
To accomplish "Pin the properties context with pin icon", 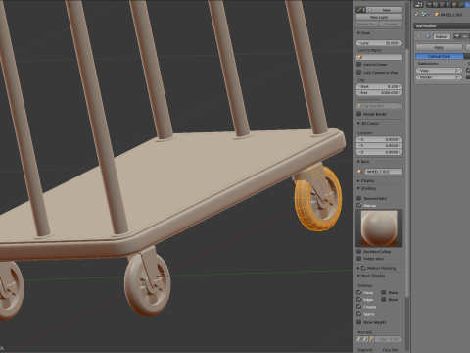I will 416,15.
